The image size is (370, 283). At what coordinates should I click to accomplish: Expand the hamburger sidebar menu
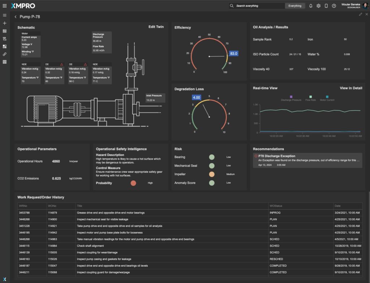point(5,16)
